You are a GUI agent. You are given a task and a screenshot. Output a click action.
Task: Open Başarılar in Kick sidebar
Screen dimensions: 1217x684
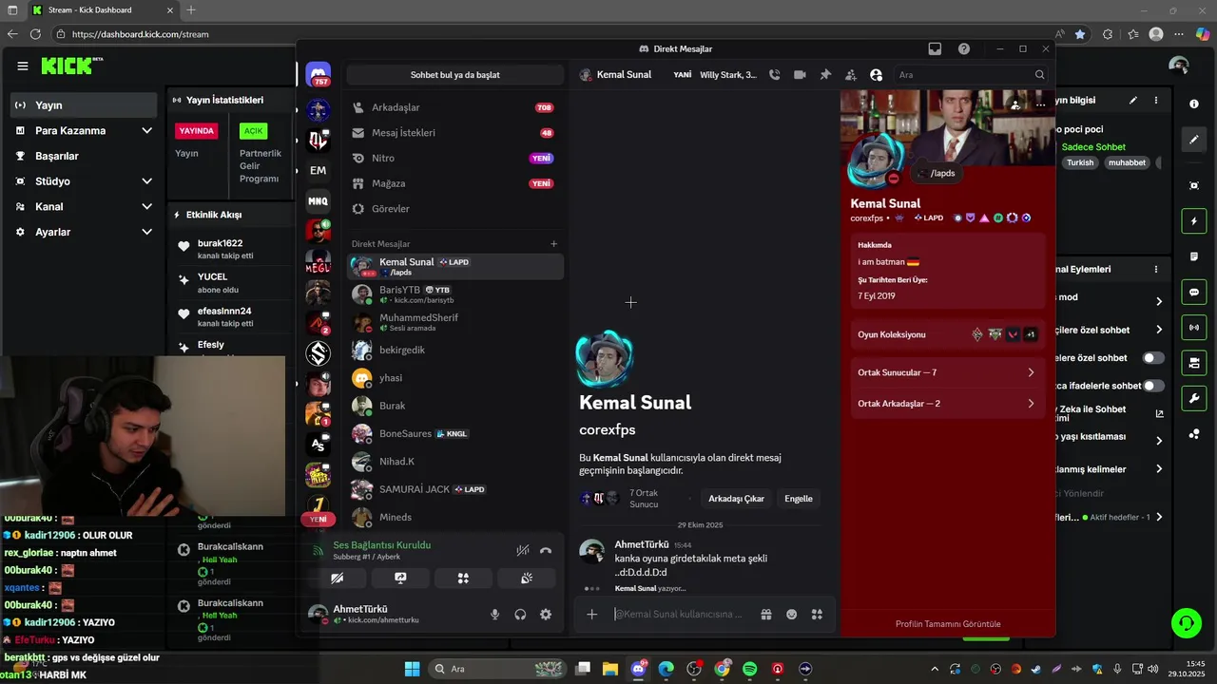[84, 156]
